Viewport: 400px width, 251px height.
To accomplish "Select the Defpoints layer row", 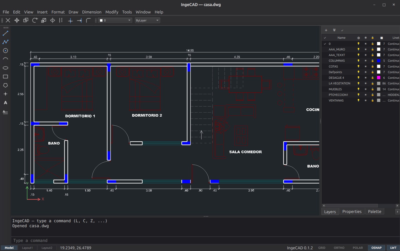I will 360,72.
